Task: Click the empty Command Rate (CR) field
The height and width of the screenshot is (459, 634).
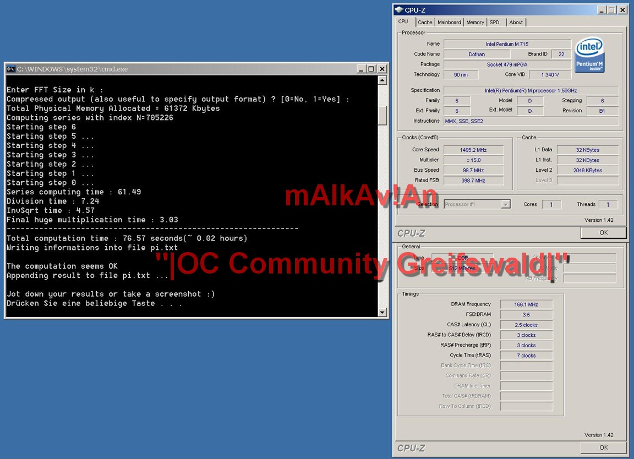Action: 526,376
